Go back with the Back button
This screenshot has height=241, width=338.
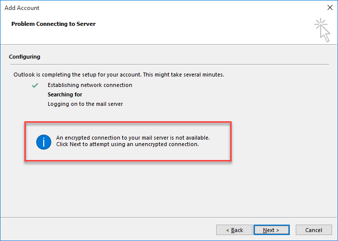pyautogui.click(x=234, y=230)
